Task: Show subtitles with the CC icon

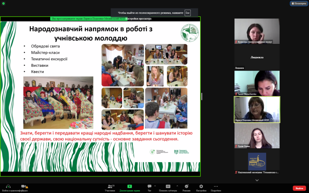Action: coord(168,187)
